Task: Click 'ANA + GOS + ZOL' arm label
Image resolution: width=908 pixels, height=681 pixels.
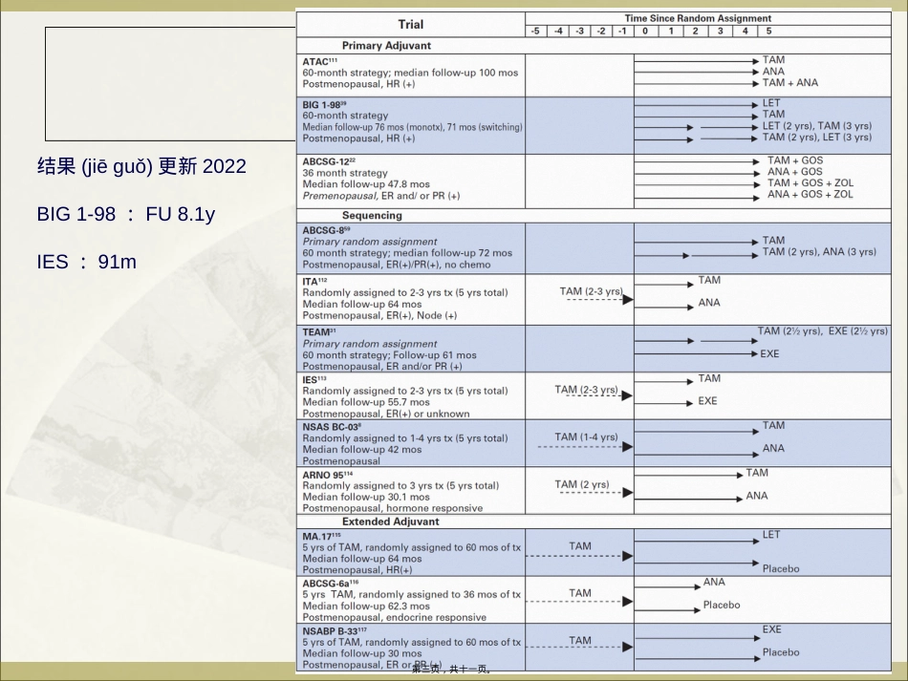Action: coord(811,195)
